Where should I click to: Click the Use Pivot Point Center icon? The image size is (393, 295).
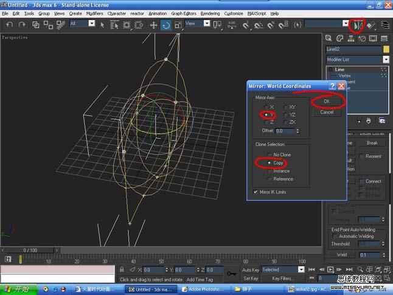pyautogui.click(x=217, y=25)
